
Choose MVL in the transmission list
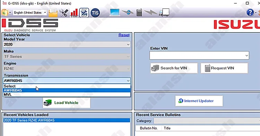click(67, 94)
